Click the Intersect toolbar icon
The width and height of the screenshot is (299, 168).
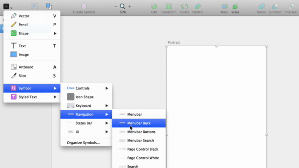click(x=291, y=7)
